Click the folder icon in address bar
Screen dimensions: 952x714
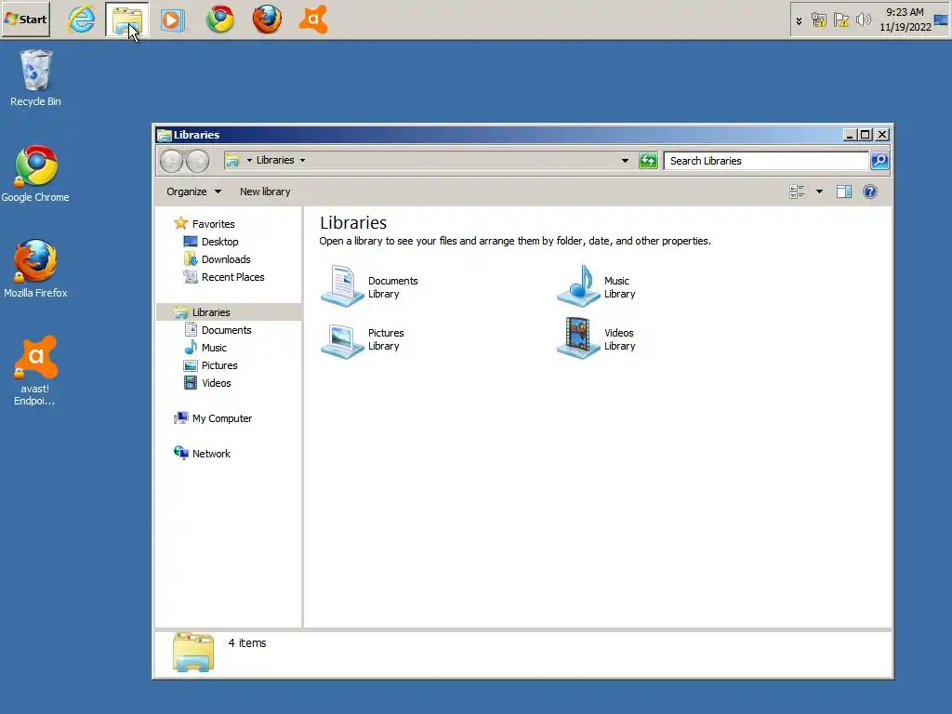pyautogui.click(x=232, y=160)
